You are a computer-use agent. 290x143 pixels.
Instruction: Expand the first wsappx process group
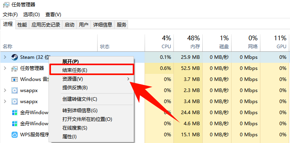[5, 90]
